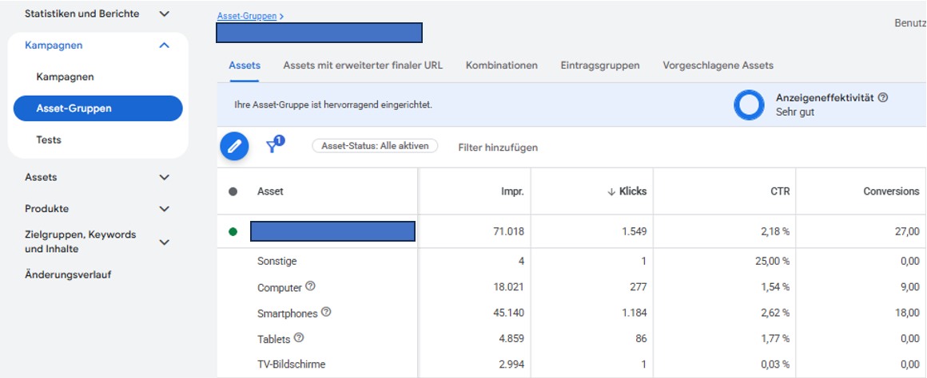927x378 pixels.
Task: Click the 2.994 impressions cell
Action: [511, 364]
